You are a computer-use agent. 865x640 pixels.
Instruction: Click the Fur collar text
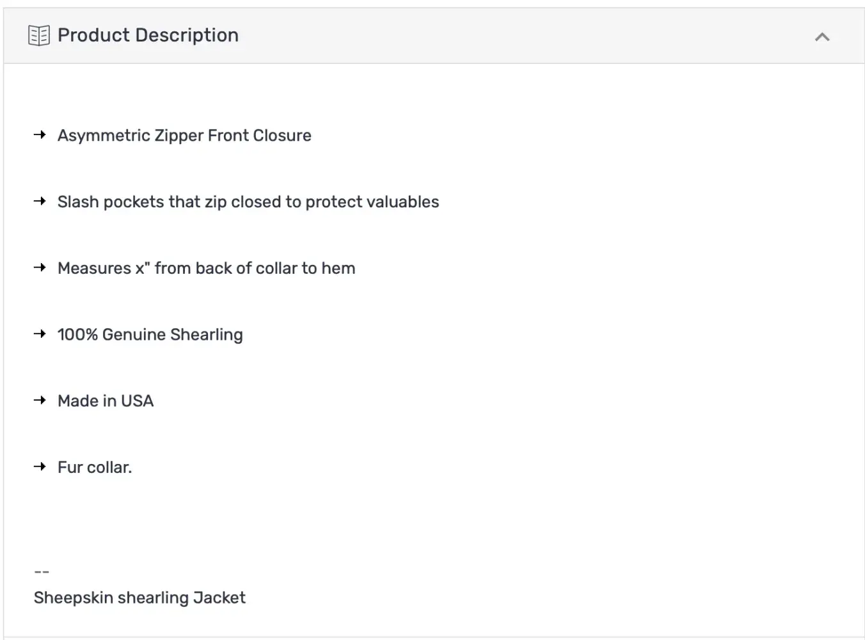coord(95,468)
